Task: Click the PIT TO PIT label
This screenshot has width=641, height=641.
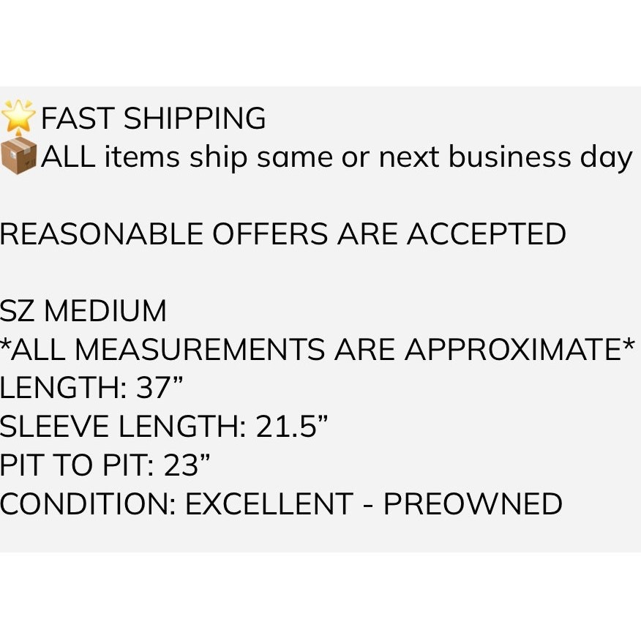Action: [77, 465]
